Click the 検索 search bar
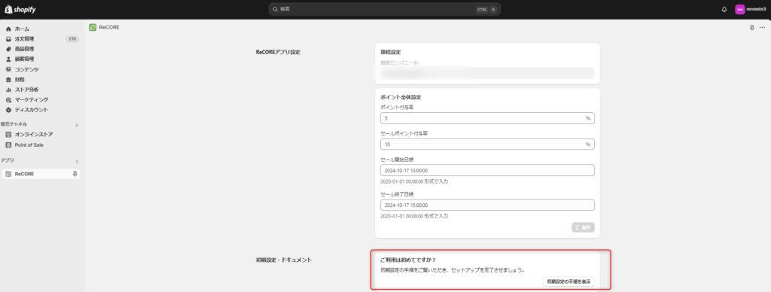This screenshot has width=771, height=292. [x=385, y=9]
